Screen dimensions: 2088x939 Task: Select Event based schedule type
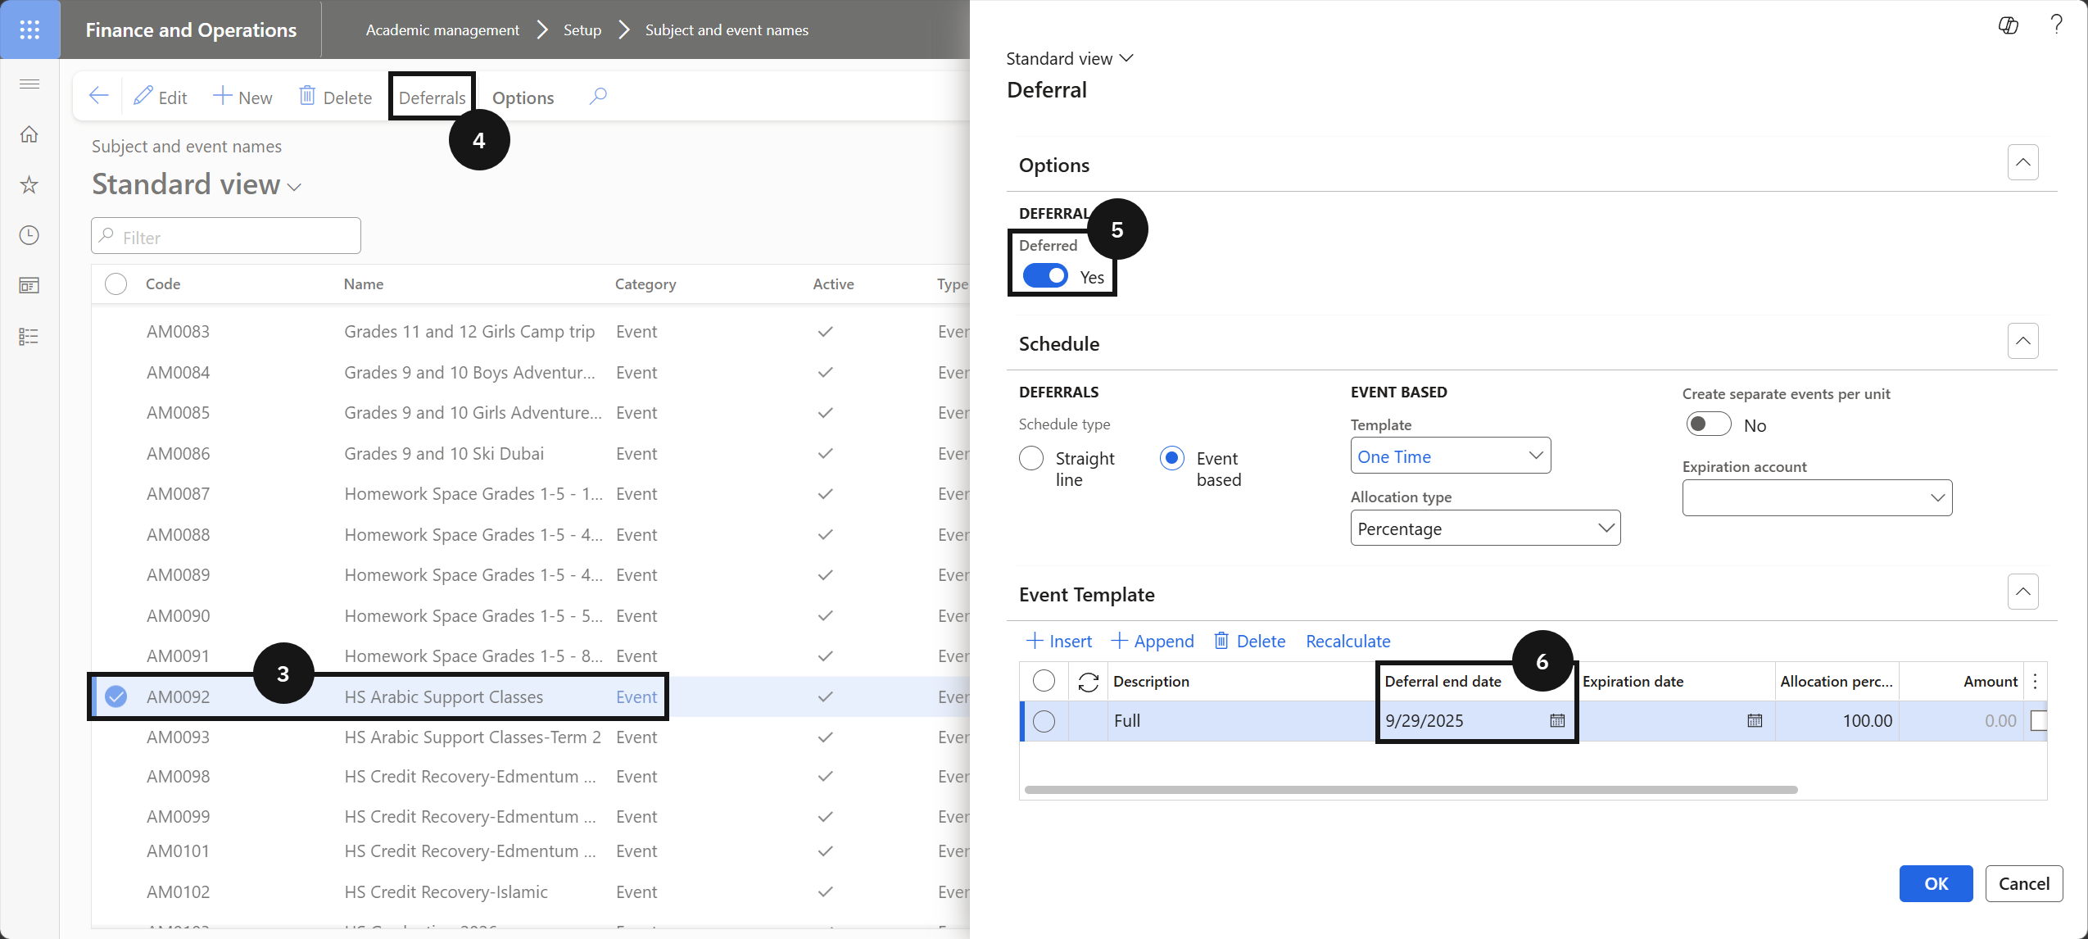(x=1172, y=458)
